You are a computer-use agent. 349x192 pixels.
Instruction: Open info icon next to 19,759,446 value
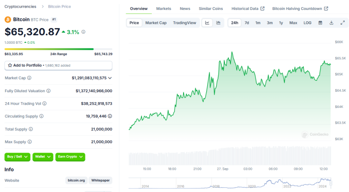[110, 116]
